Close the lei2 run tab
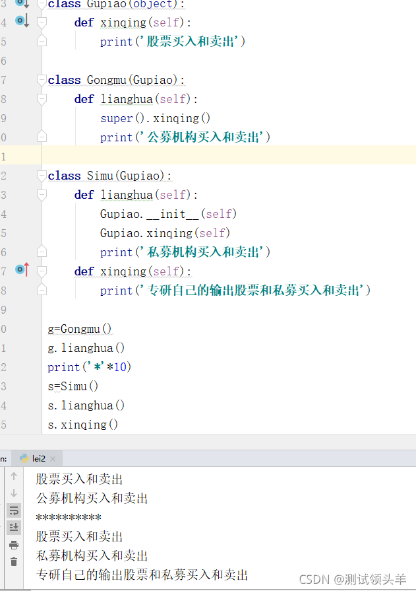Viewport: 416px width, 591px height. click(53, 458)
